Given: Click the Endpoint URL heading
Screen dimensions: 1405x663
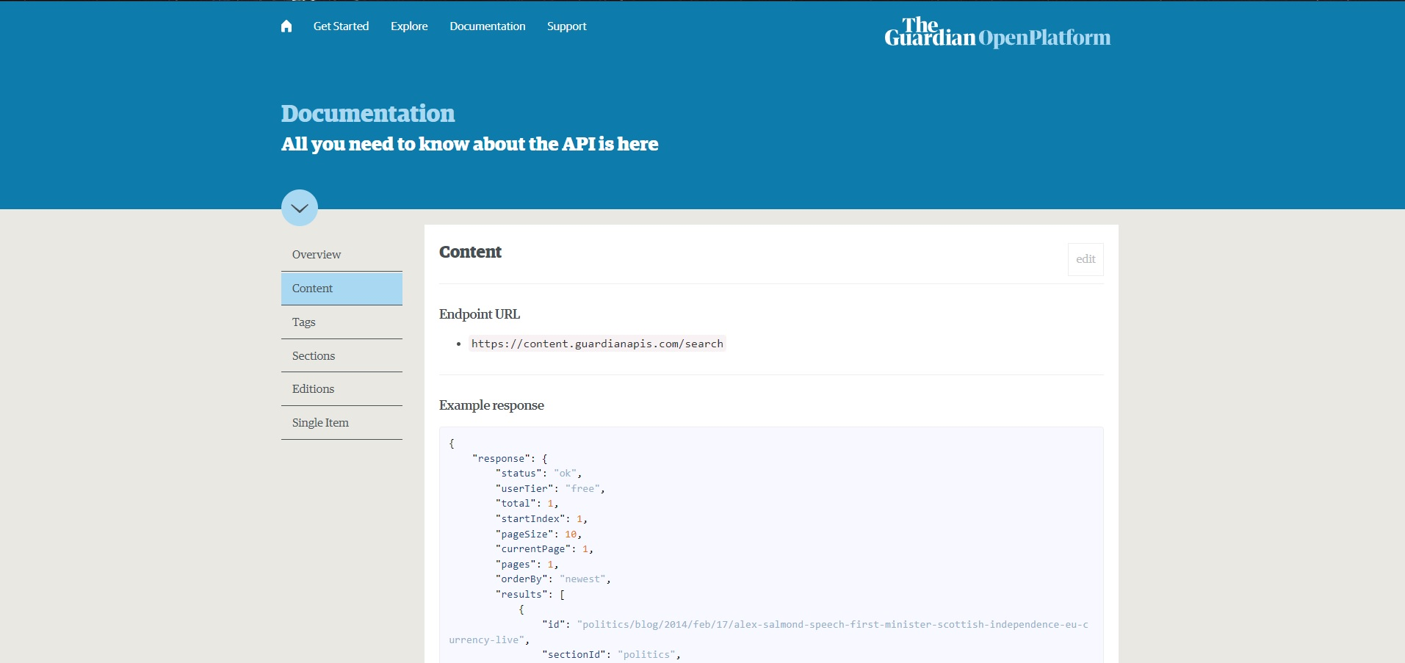Looking at the screenshot, I should click(478, 314).
